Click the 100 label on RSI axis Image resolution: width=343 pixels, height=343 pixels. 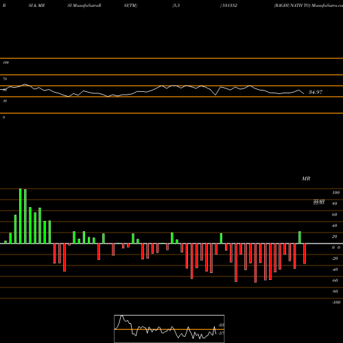[x=5, y=62]
